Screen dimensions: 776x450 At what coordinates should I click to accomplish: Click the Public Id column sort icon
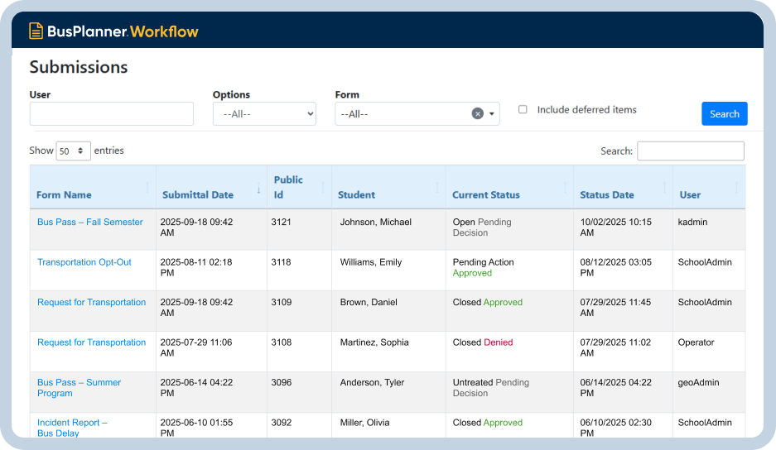pyautogui.click(x=323, y=188)
